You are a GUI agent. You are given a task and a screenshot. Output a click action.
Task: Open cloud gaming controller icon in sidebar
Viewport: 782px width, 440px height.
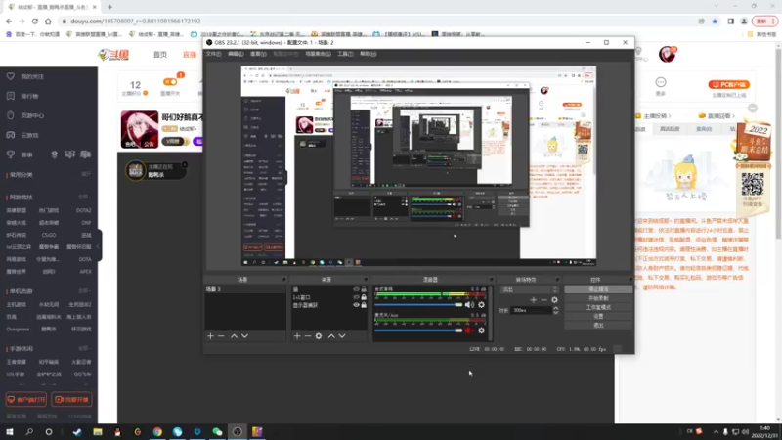(x=11, y=135)
